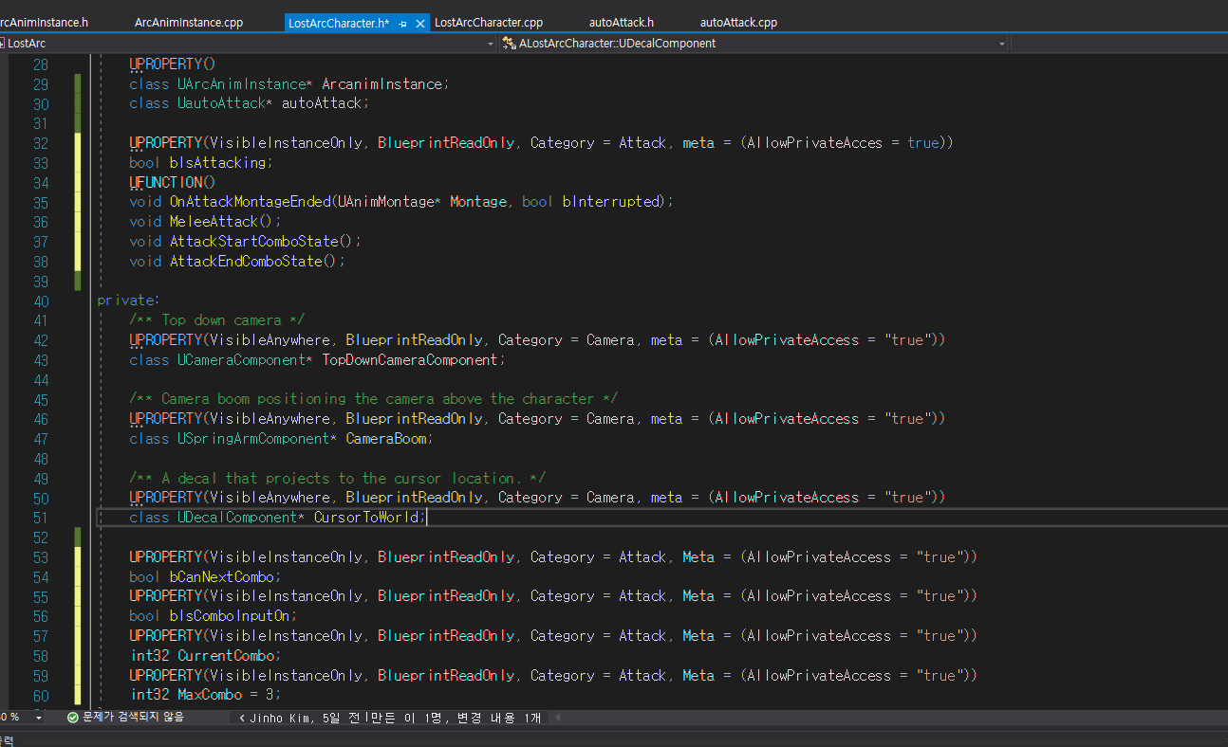Click the 'A decal that projects' comment
Viewport: 1228px width, 747px height.
pyautogui.click(x=338, y=479)
